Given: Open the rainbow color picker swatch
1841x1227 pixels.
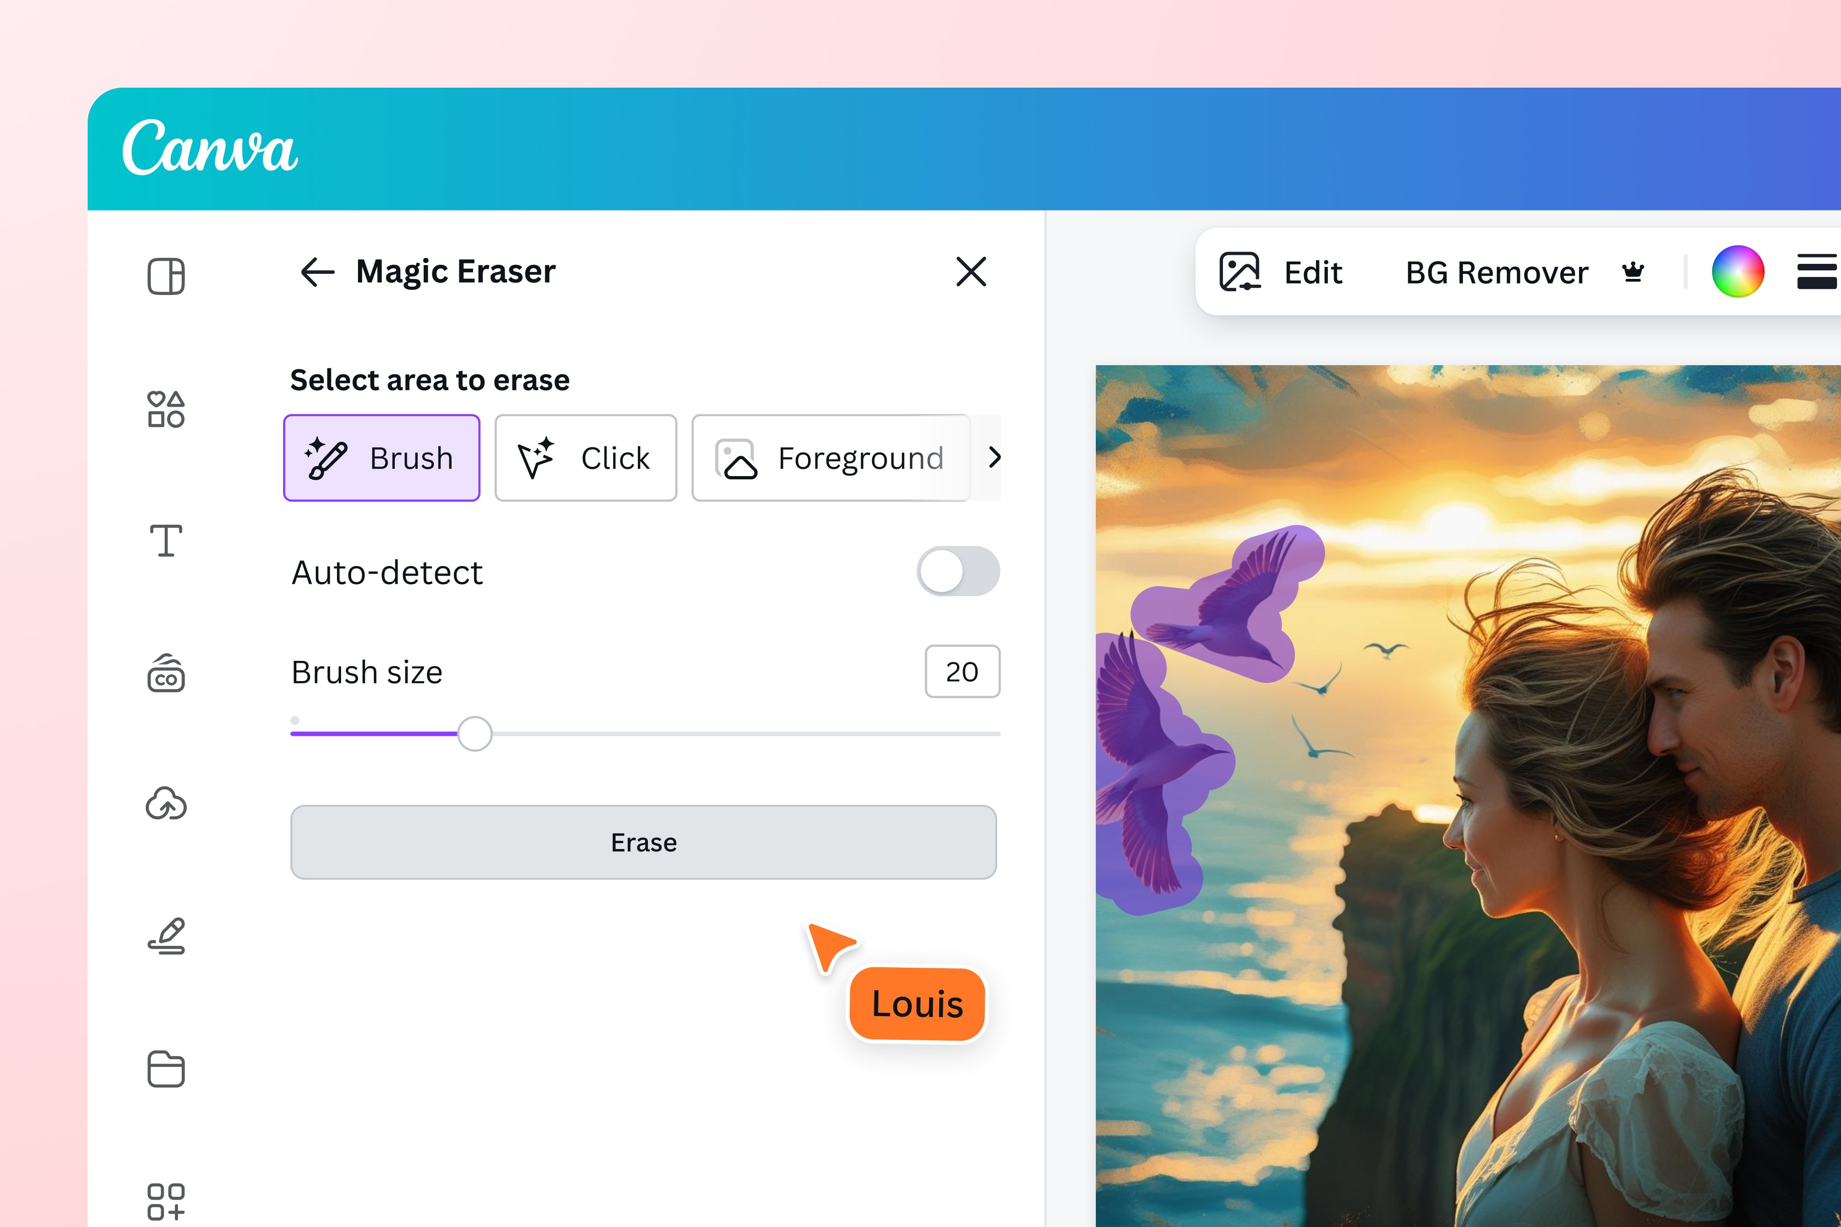Looking at the screenshot, I should 1738,272.
